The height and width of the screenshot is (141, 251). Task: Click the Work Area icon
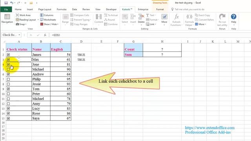(17, 15)
